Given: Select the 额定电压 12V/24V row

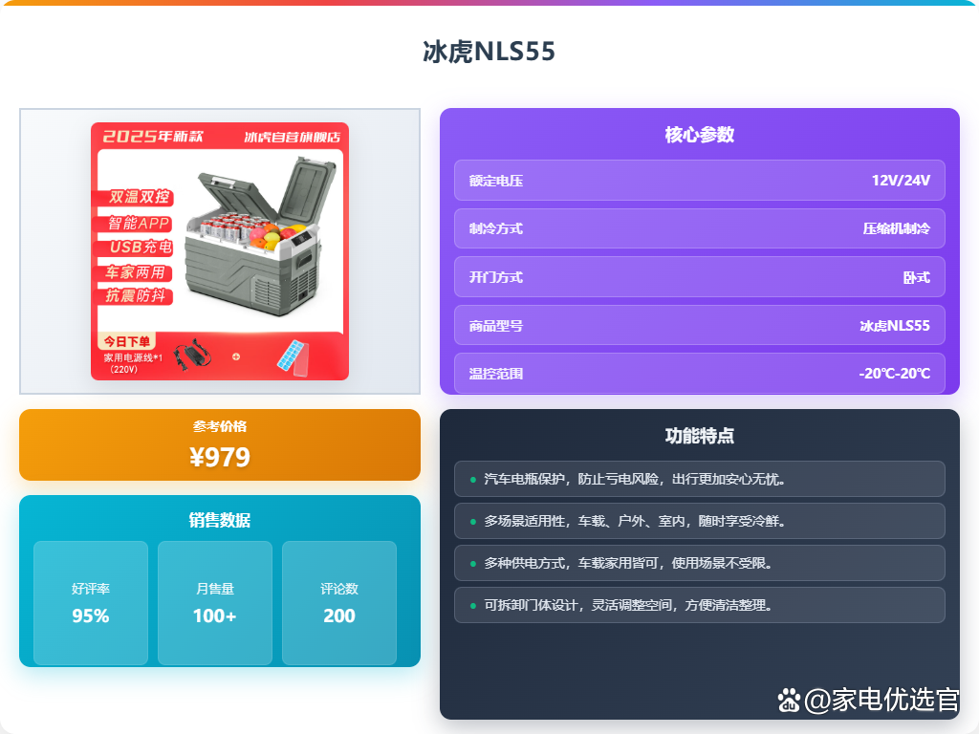Looking at the screenshot, I should (699, 181).
